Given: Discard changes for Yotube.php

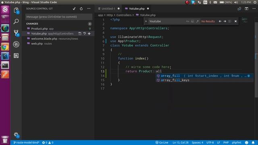Looking at the screenshot, I should click(85, 33).
